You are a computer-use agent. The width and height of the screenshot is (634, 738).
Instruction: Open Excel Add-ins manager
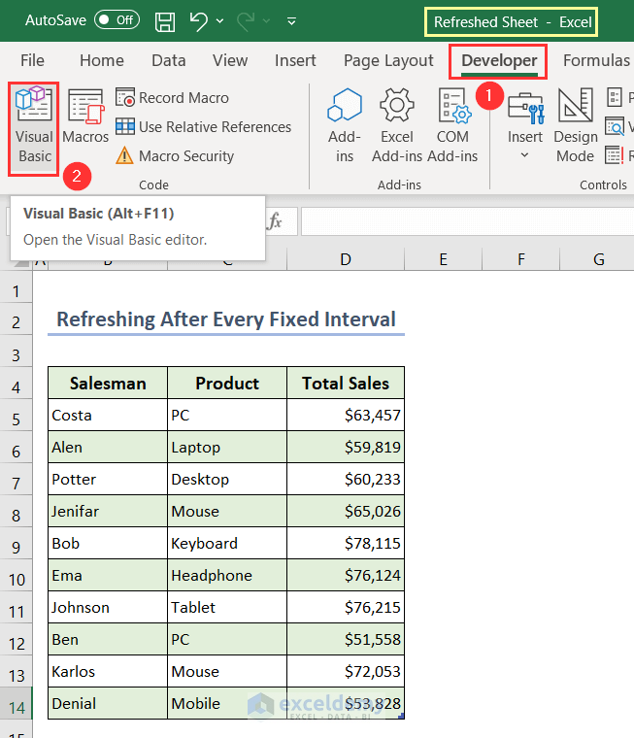click(397, 127)
